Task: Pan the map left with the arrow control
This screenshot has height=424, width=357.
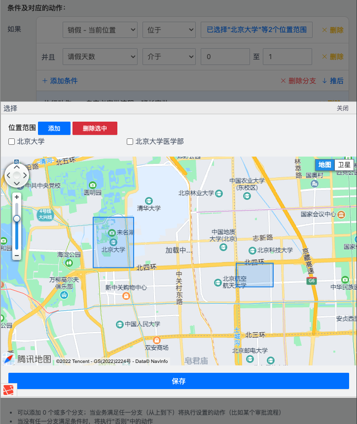Action: (x=8, y=175)
